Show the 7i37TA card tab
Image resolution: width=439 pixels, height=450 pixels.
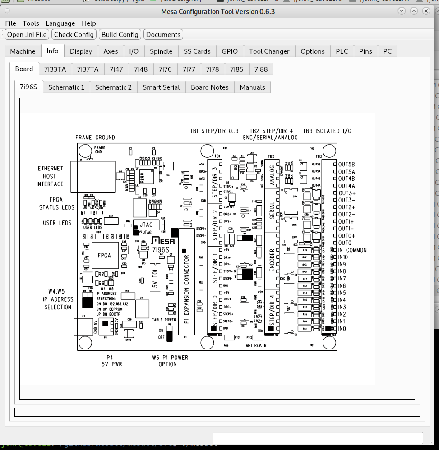click(88, 69)
